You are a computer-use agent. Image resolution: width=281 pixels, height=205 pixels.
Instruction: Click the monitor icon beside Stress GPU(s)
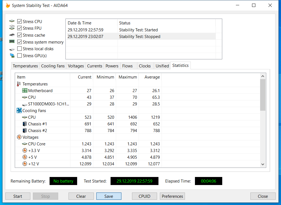12,55
